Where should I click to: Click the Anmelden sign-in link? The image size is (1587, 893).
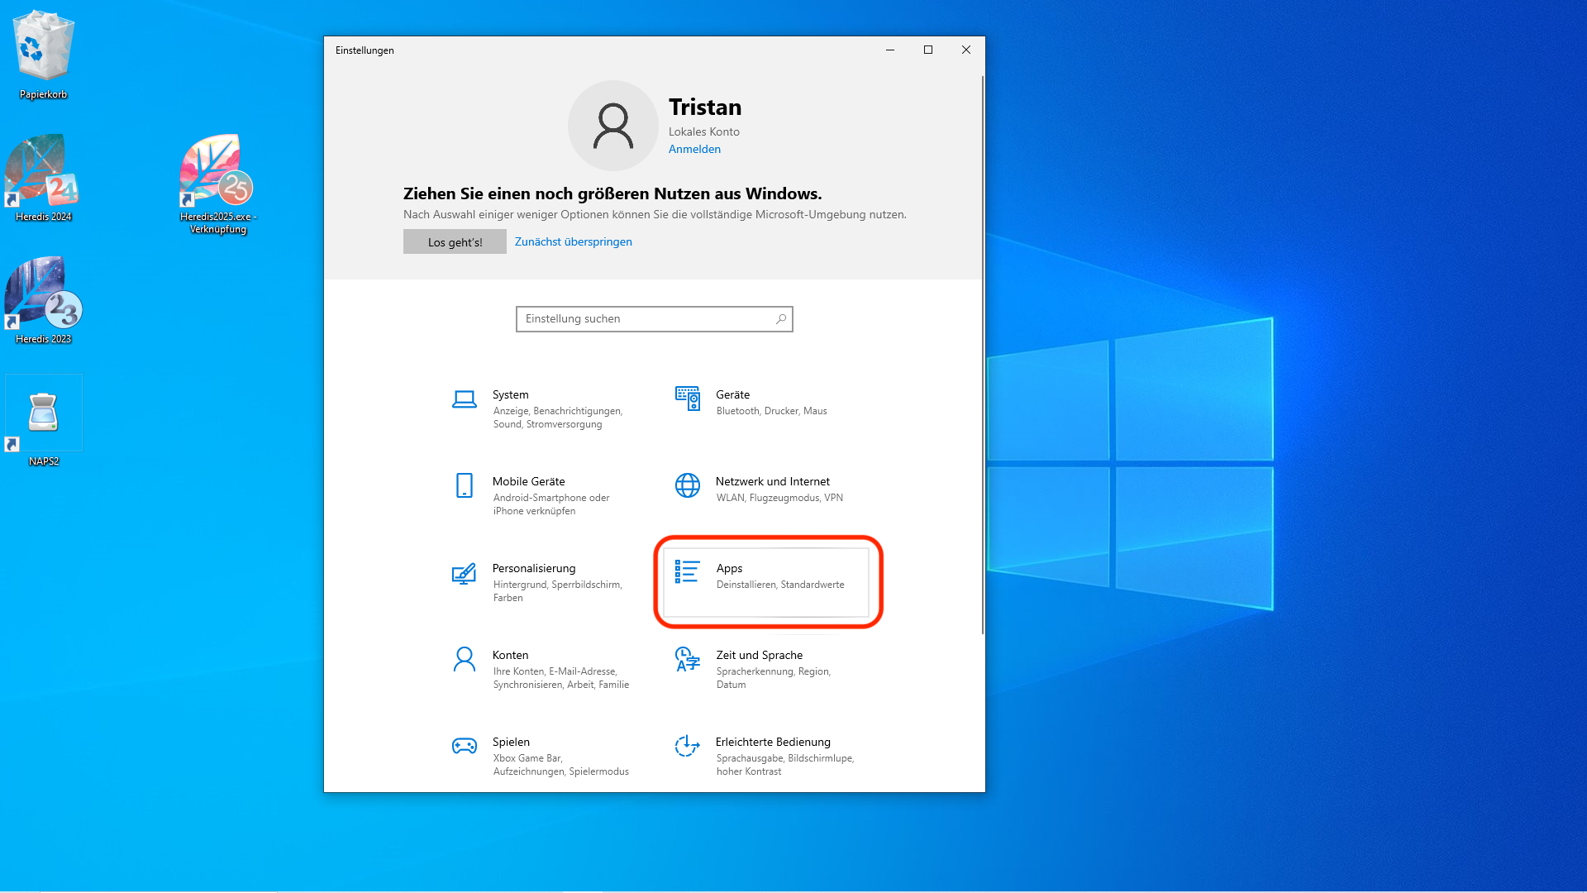click(x=694, y=149)
